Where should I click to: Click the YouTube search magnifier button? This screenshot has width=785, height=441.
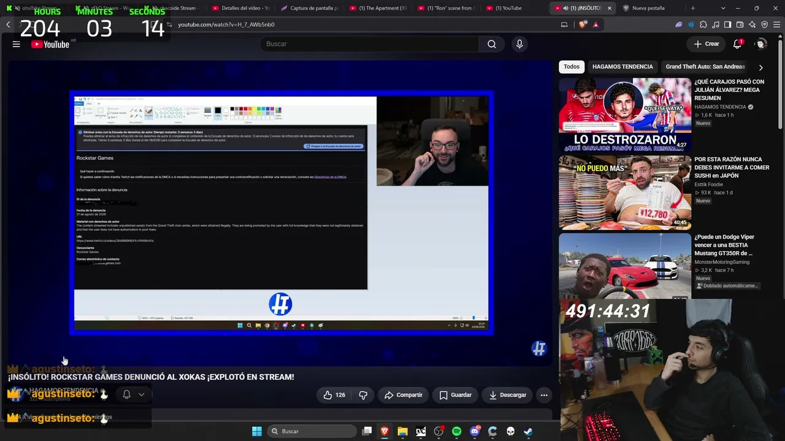[492, 44]
